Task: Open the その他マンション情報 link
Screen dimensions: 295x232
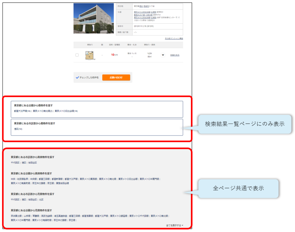Action: pyautogui.click(x=174, y=38)
